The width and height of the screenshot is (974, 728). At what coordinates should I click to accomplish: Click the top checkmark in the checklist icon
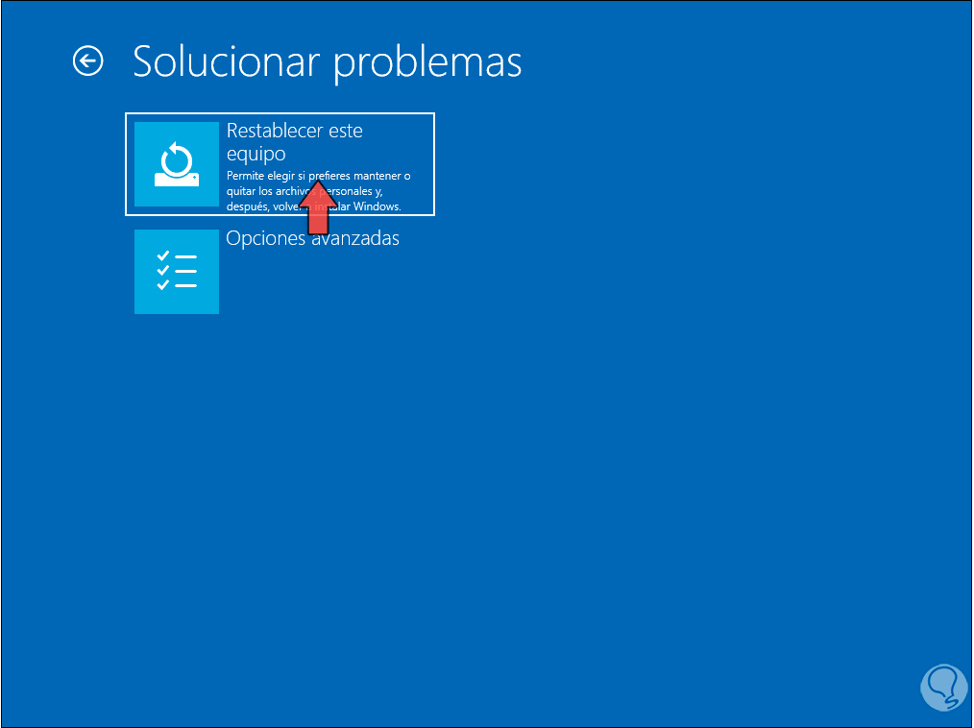(x=163, y=255)
